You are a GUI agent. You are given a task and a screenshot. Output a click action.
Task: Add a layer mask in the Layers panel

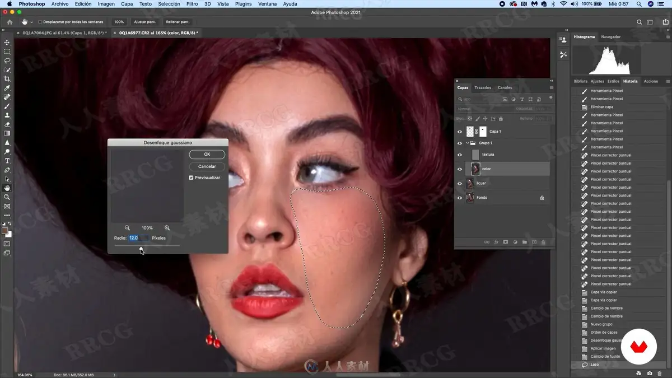tap(505, 242)
